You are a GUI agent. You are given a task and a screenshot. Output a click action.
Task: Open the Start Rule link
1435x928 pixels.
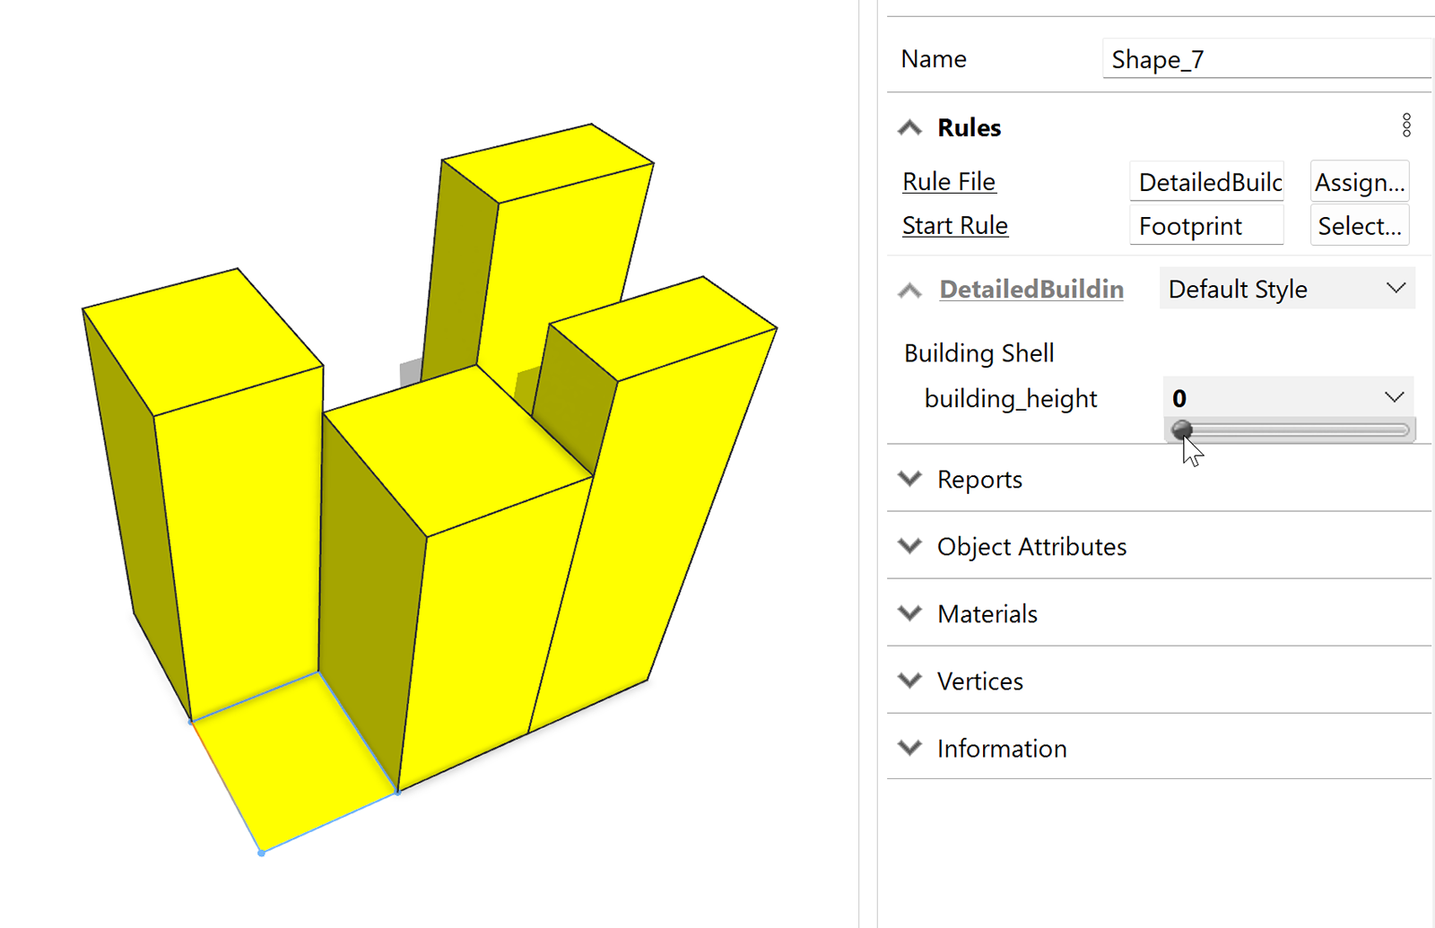pyautogui.click(x=954, y=225)
